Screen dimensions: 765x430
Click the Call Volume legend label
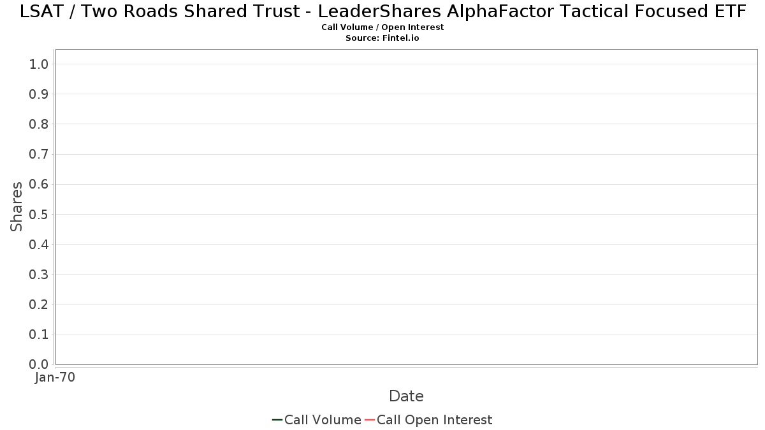point(323,420)
